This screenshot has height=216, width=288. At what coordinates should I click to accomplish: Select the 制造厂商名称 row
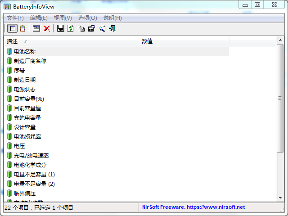point(30,61)
